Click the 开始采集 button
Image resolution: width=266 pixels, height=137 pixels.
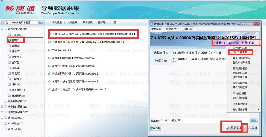(234, 128)
